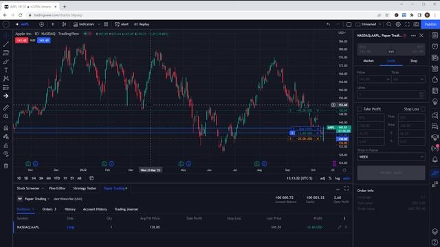440x247 pixels.
Task: Expand the Ticks field dropdown
Action: point(421,80)
